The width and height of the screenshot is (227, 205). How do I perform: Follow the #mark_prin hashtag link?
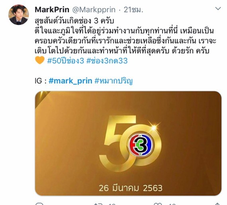pos(70,81)
